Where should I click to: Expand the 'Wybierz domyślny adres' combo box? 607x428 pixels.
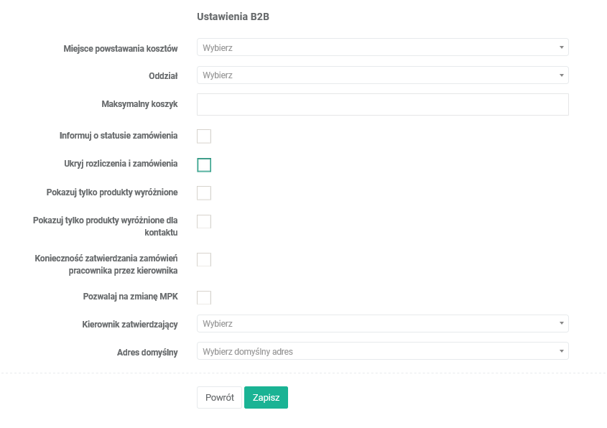tap(382, 352)
